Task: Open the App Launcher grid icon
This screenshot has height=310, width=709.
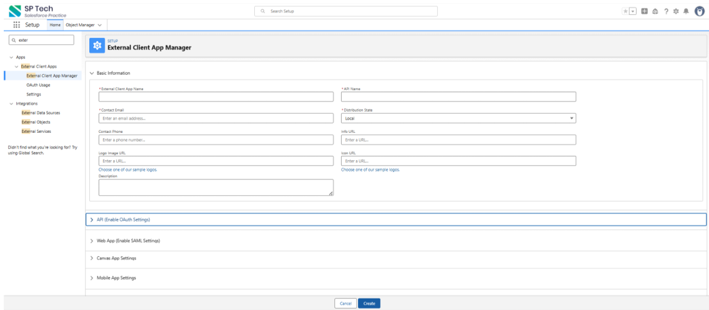Action: click(x=17, y=25)
